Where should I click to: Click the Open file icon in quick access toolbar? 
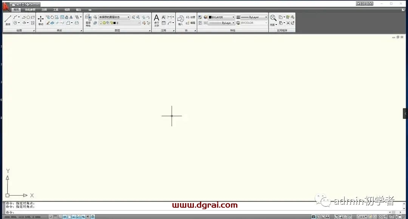point(18,5)
